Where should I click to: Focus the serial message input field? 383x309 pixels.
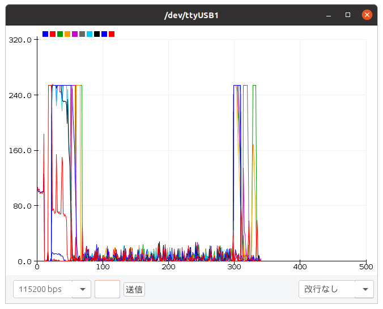(x=107, y=289)
